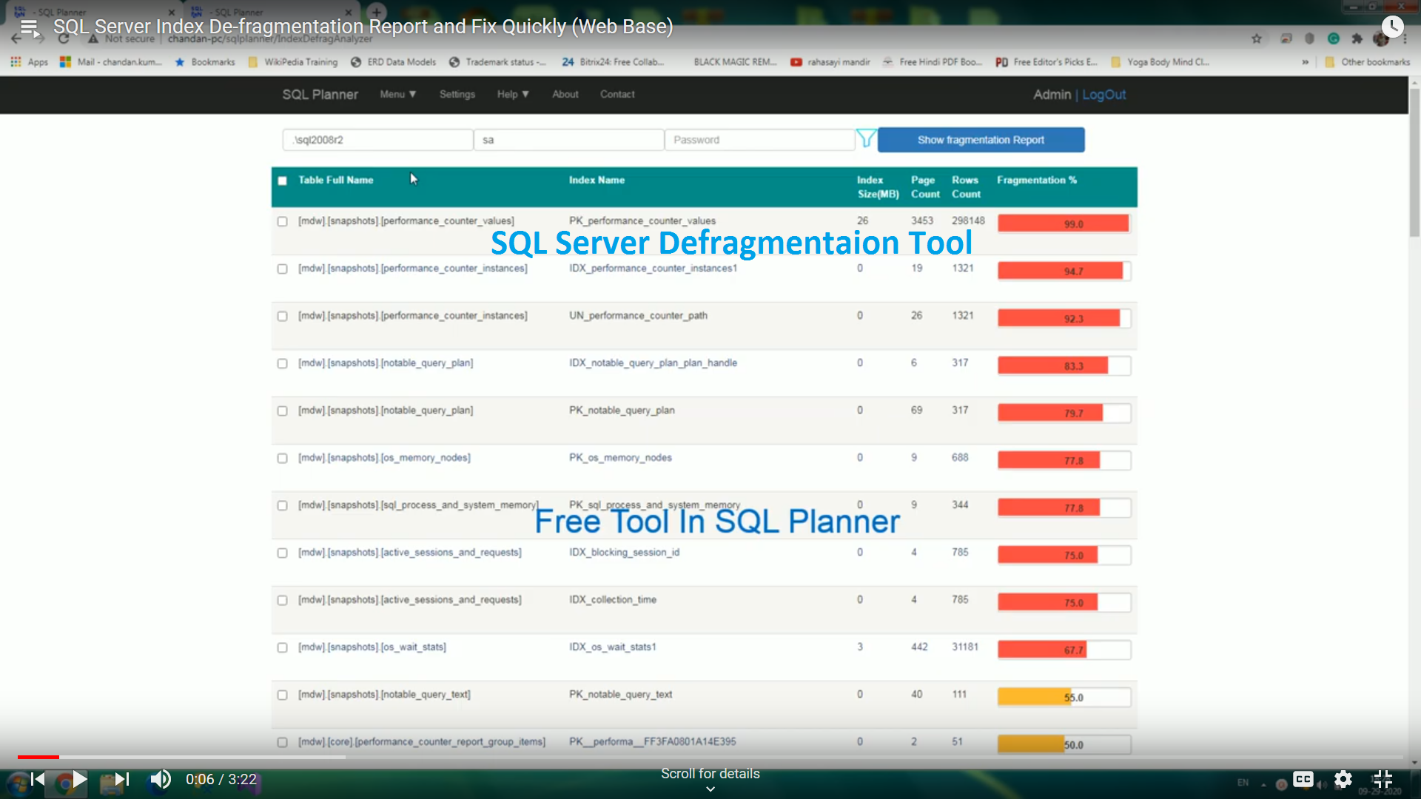Open the video quality settings gear

click(x=1343, y=778)
